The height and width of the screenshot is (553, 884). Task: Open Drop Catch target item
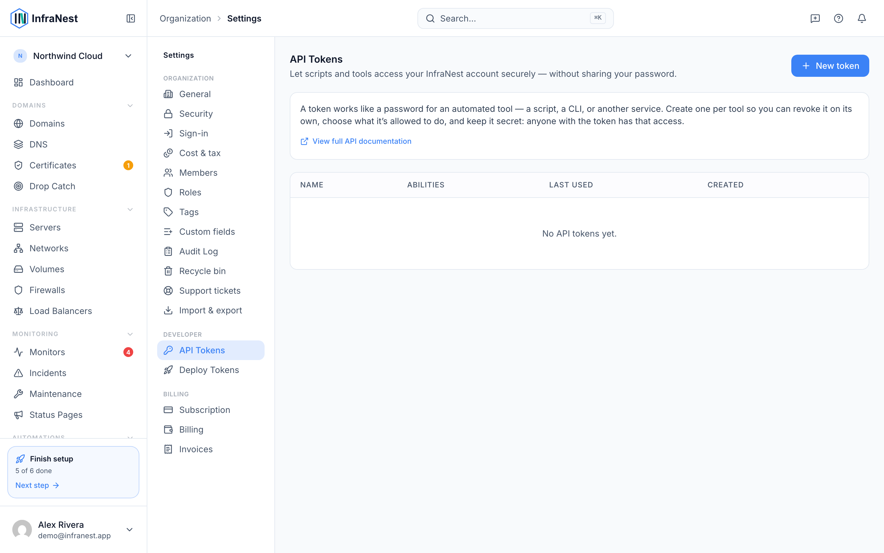pyautogui.click(x=73, y=186)
